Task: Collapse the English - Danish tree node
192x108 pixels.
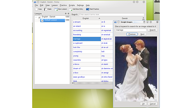Action: tap(36, 17)
